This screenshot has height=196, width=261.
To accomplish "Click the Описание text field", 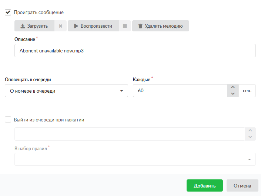I will pyautogui.click(x=135, y=51).
